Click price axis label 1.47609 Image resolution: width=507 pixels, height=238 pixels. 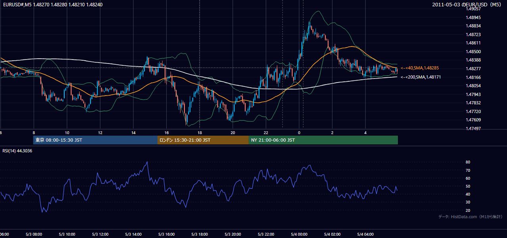pos(473,120)
